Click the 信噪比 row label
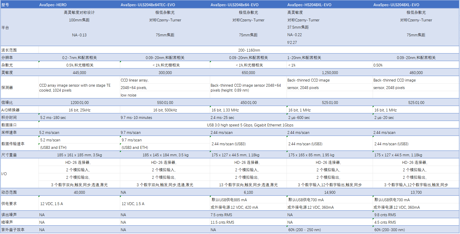460x234 pixels. pos(20,102)
